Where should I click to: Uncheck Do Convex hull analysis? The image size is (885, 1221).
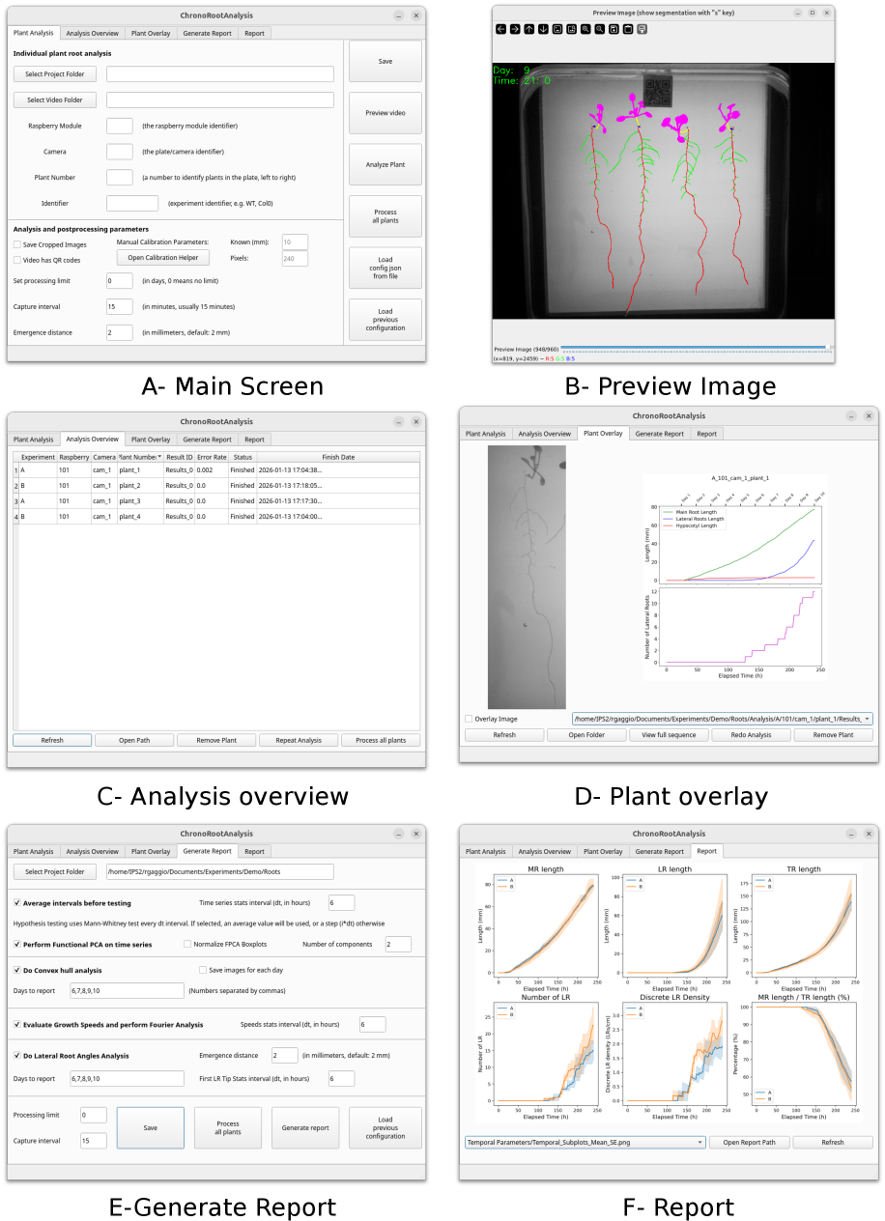17,970
